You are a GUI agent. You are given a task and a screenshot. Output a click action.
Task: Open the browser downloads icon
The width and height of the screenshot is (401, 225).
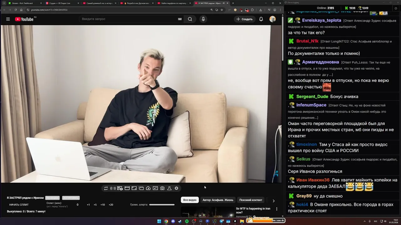click(x=261, y=10)
